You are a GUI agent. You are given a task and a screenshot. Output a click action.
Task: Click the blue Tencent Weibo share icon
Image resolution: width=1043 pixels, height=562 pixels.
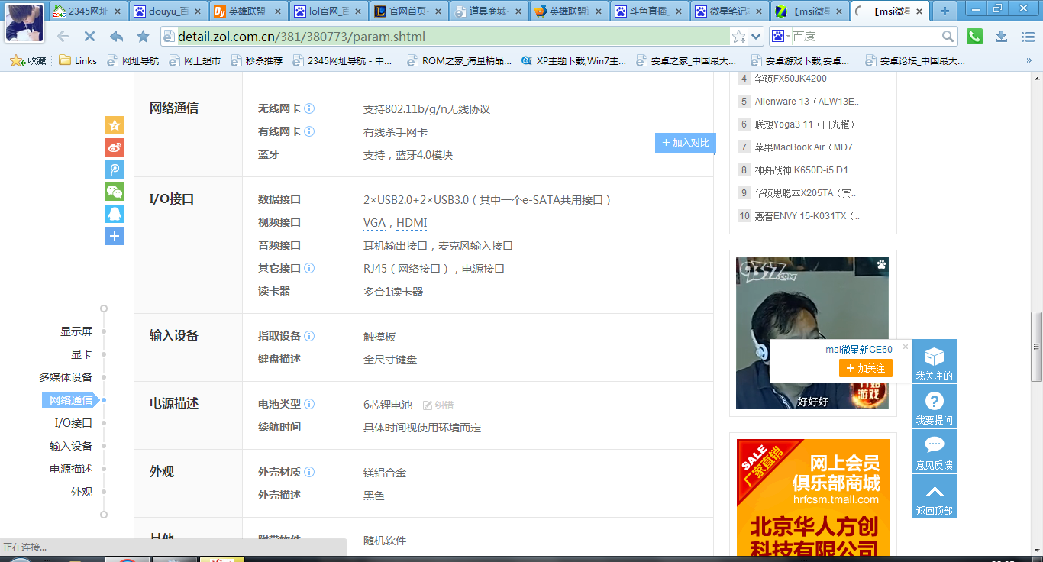pos(115,170)
